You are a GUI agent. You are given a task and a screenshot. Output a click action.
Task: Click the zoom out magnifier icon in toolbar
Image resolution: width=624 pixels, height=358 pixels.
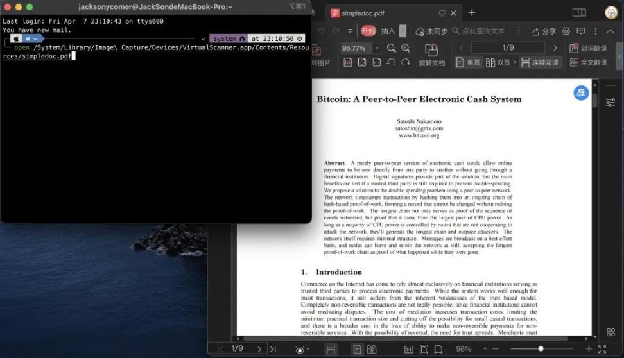coord(391,48)
